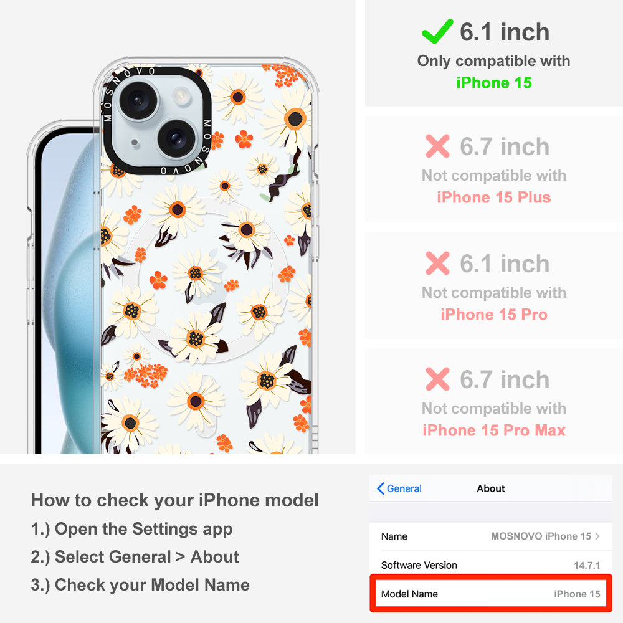Click the iPhone 15 Pro Max label
The width and height of the screenshot is (623, 623).
coord(493,430)
